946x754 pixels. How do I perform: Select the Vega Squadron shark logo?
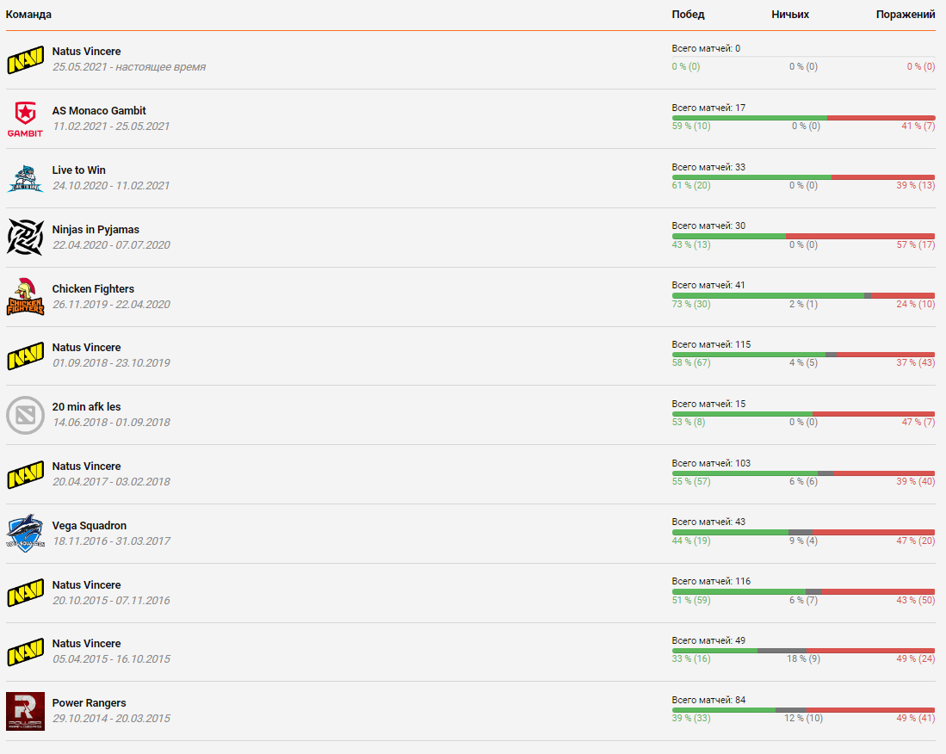[25, 534]
